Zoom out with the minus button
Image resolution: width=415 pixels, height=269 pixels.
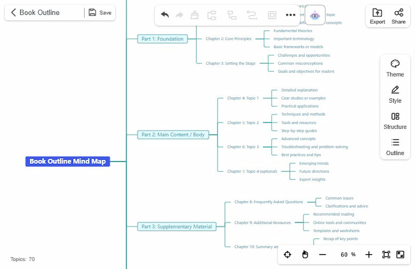click(322, 254)
